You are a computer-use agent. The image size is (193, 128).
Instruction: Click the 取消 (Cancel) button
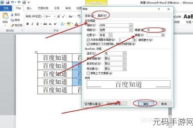tap(164, 104)
